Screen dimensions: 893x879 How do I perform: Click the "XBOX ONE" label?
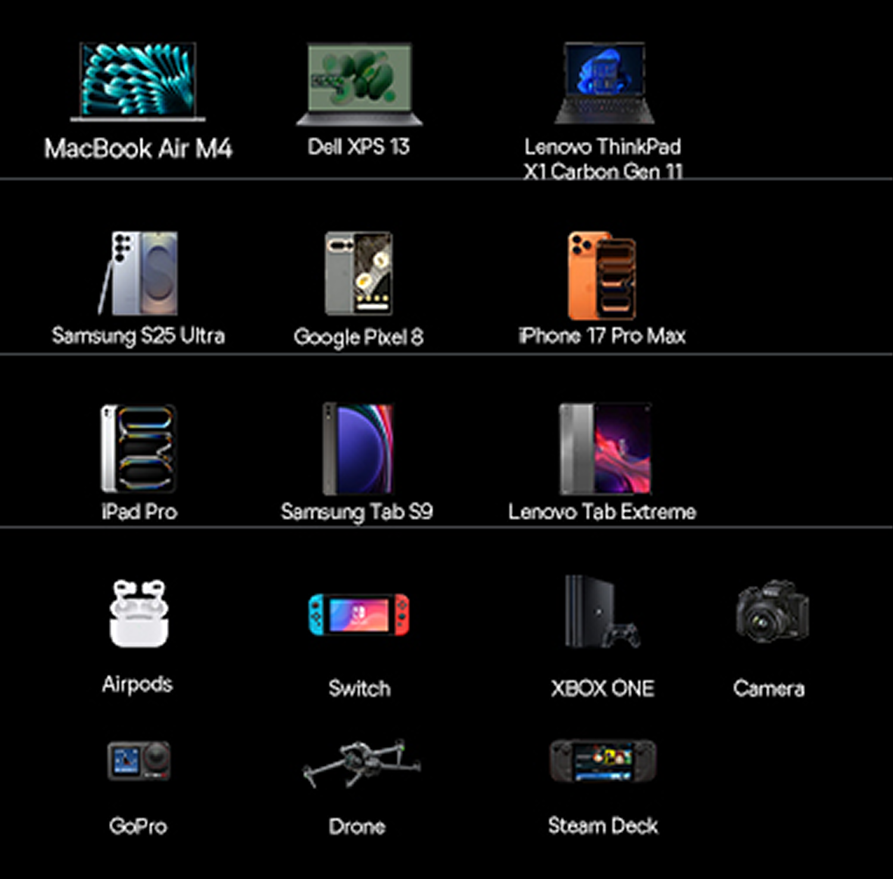(602, 688)
